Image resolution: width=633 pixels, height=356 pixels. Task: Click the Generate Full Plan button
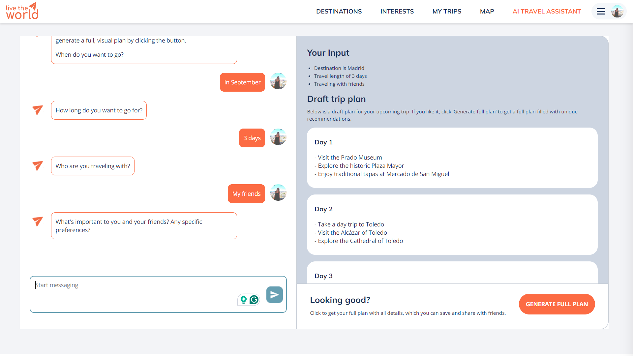[557, 304]
